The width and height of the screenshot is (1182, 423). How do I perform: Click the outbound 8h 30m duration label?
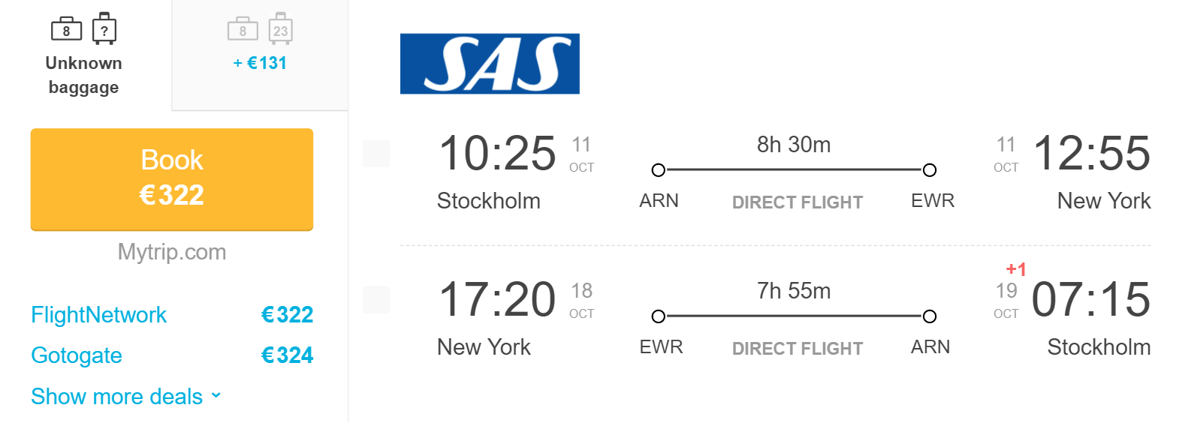pos(794,145)
